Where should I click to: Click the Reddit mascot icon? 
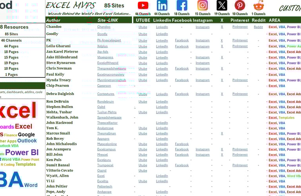pyautogui.click(x=259, y=5)
